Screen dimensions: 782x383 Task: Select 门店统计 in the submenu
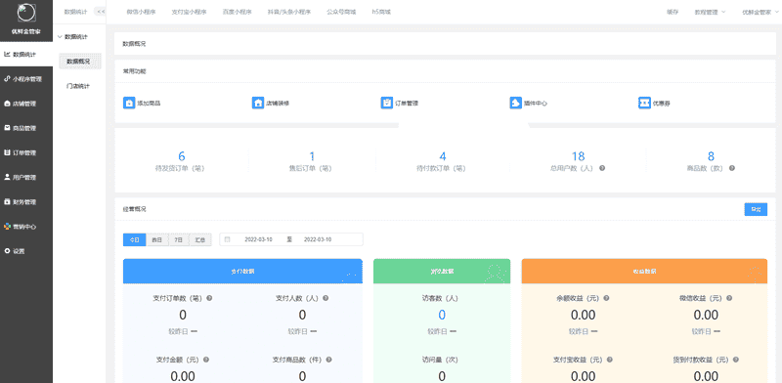pos(78,86)
